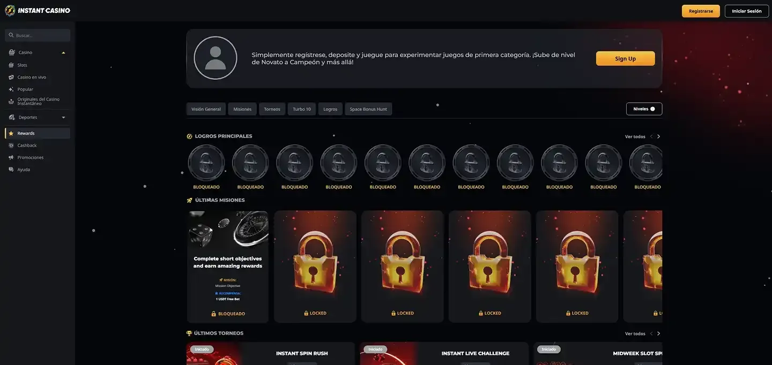
Task: Go to previous tournaments with left arrow
Action: pyautogui.click(x=651, y=333)
